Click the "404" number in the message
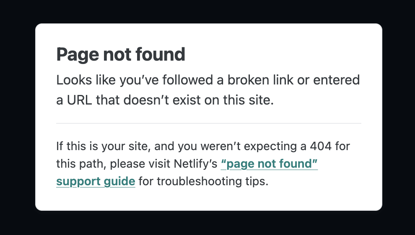This screenshot has width=415, height=235. [x=321, y=146]
